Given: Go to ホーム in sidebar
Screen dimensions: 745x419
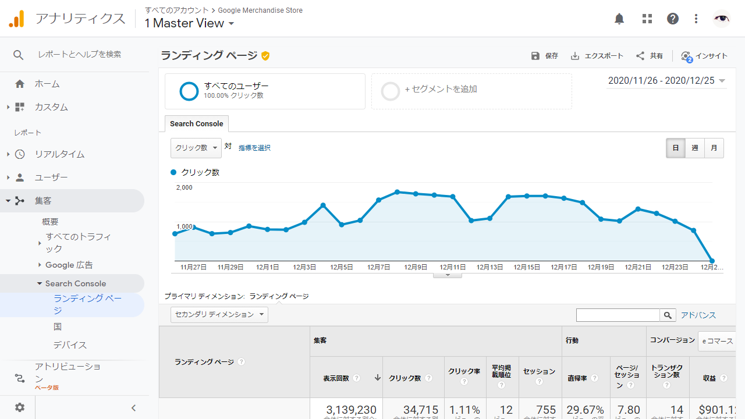Looking at the screenshot, I should 47,84.
